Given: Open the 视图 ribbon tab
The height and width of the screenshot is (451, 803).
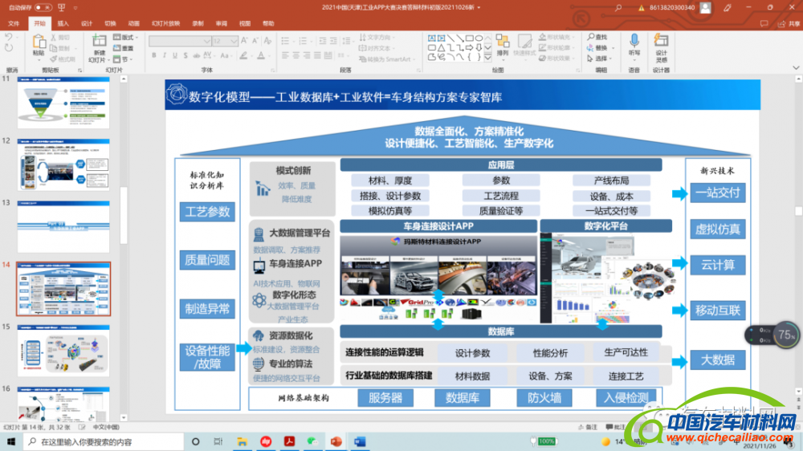Looking at the screenshot, I should [x=245, y=23].
